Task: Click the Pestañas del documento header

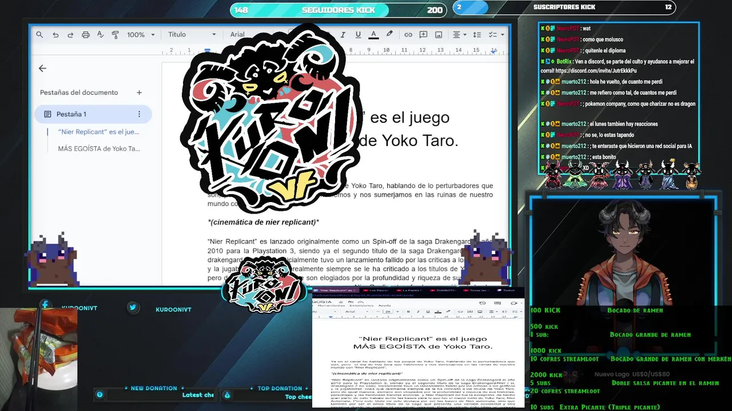Action: point(79,92)
